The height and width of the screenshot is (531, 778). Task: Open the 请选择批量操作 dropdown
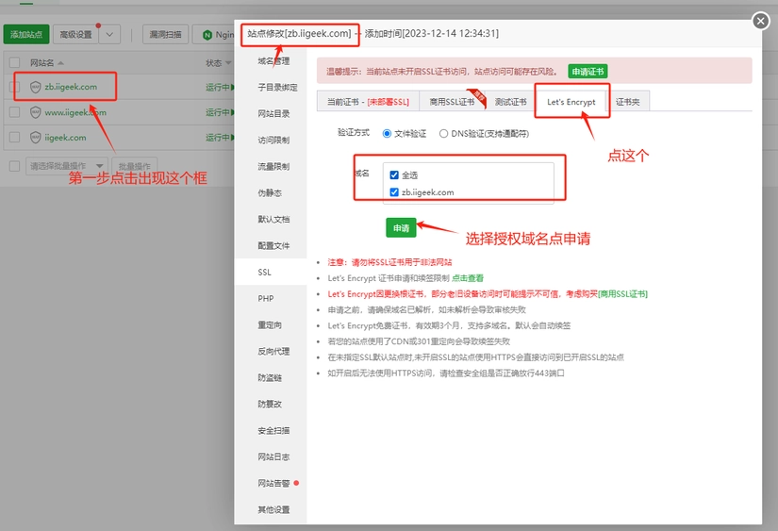pyautogui.click(x=66, y=166)
